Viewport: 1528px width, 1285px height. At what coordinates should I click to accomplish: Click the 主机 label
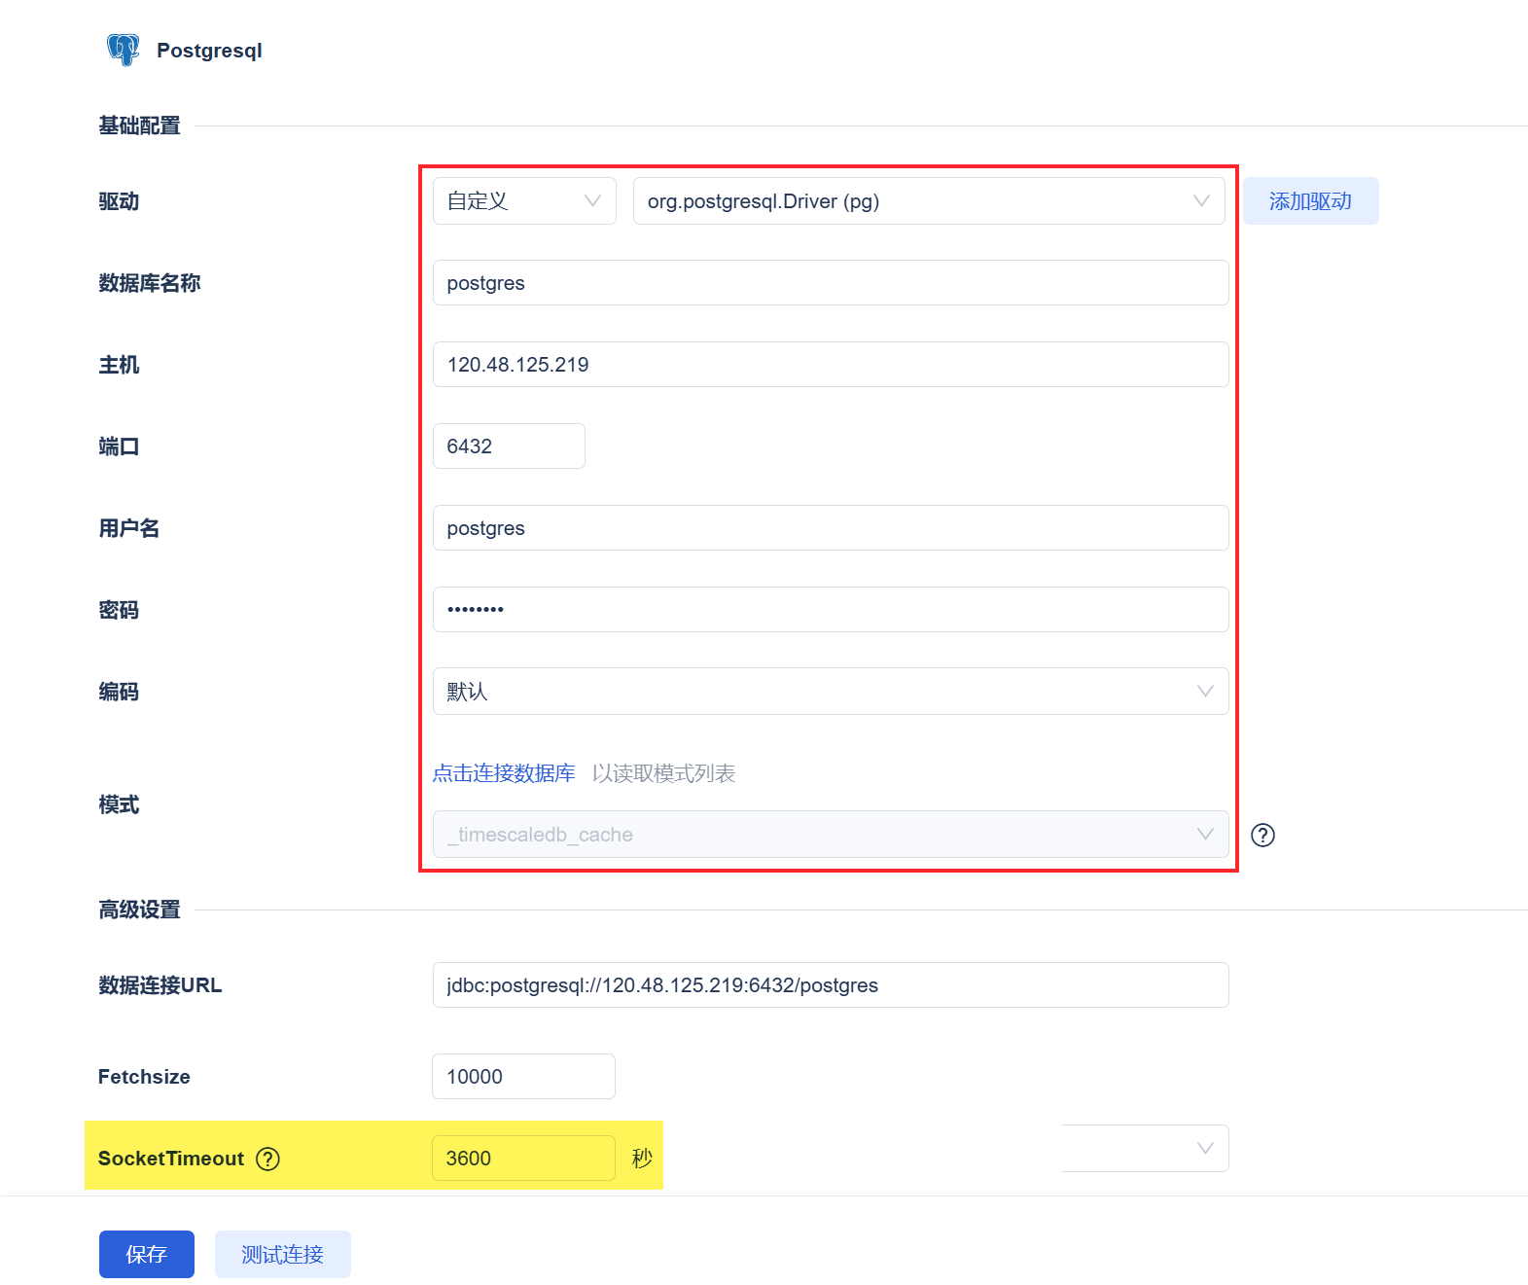click(119, 365)
